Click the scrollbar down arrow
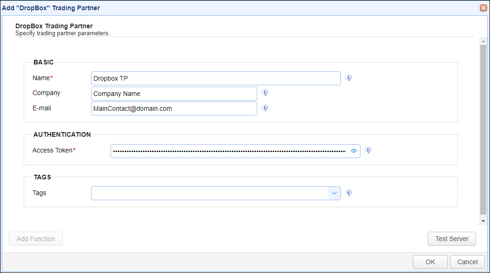Image resolution: width=490 pixels, height=273 pixels. pyautogui.click(x=483, y=221)
